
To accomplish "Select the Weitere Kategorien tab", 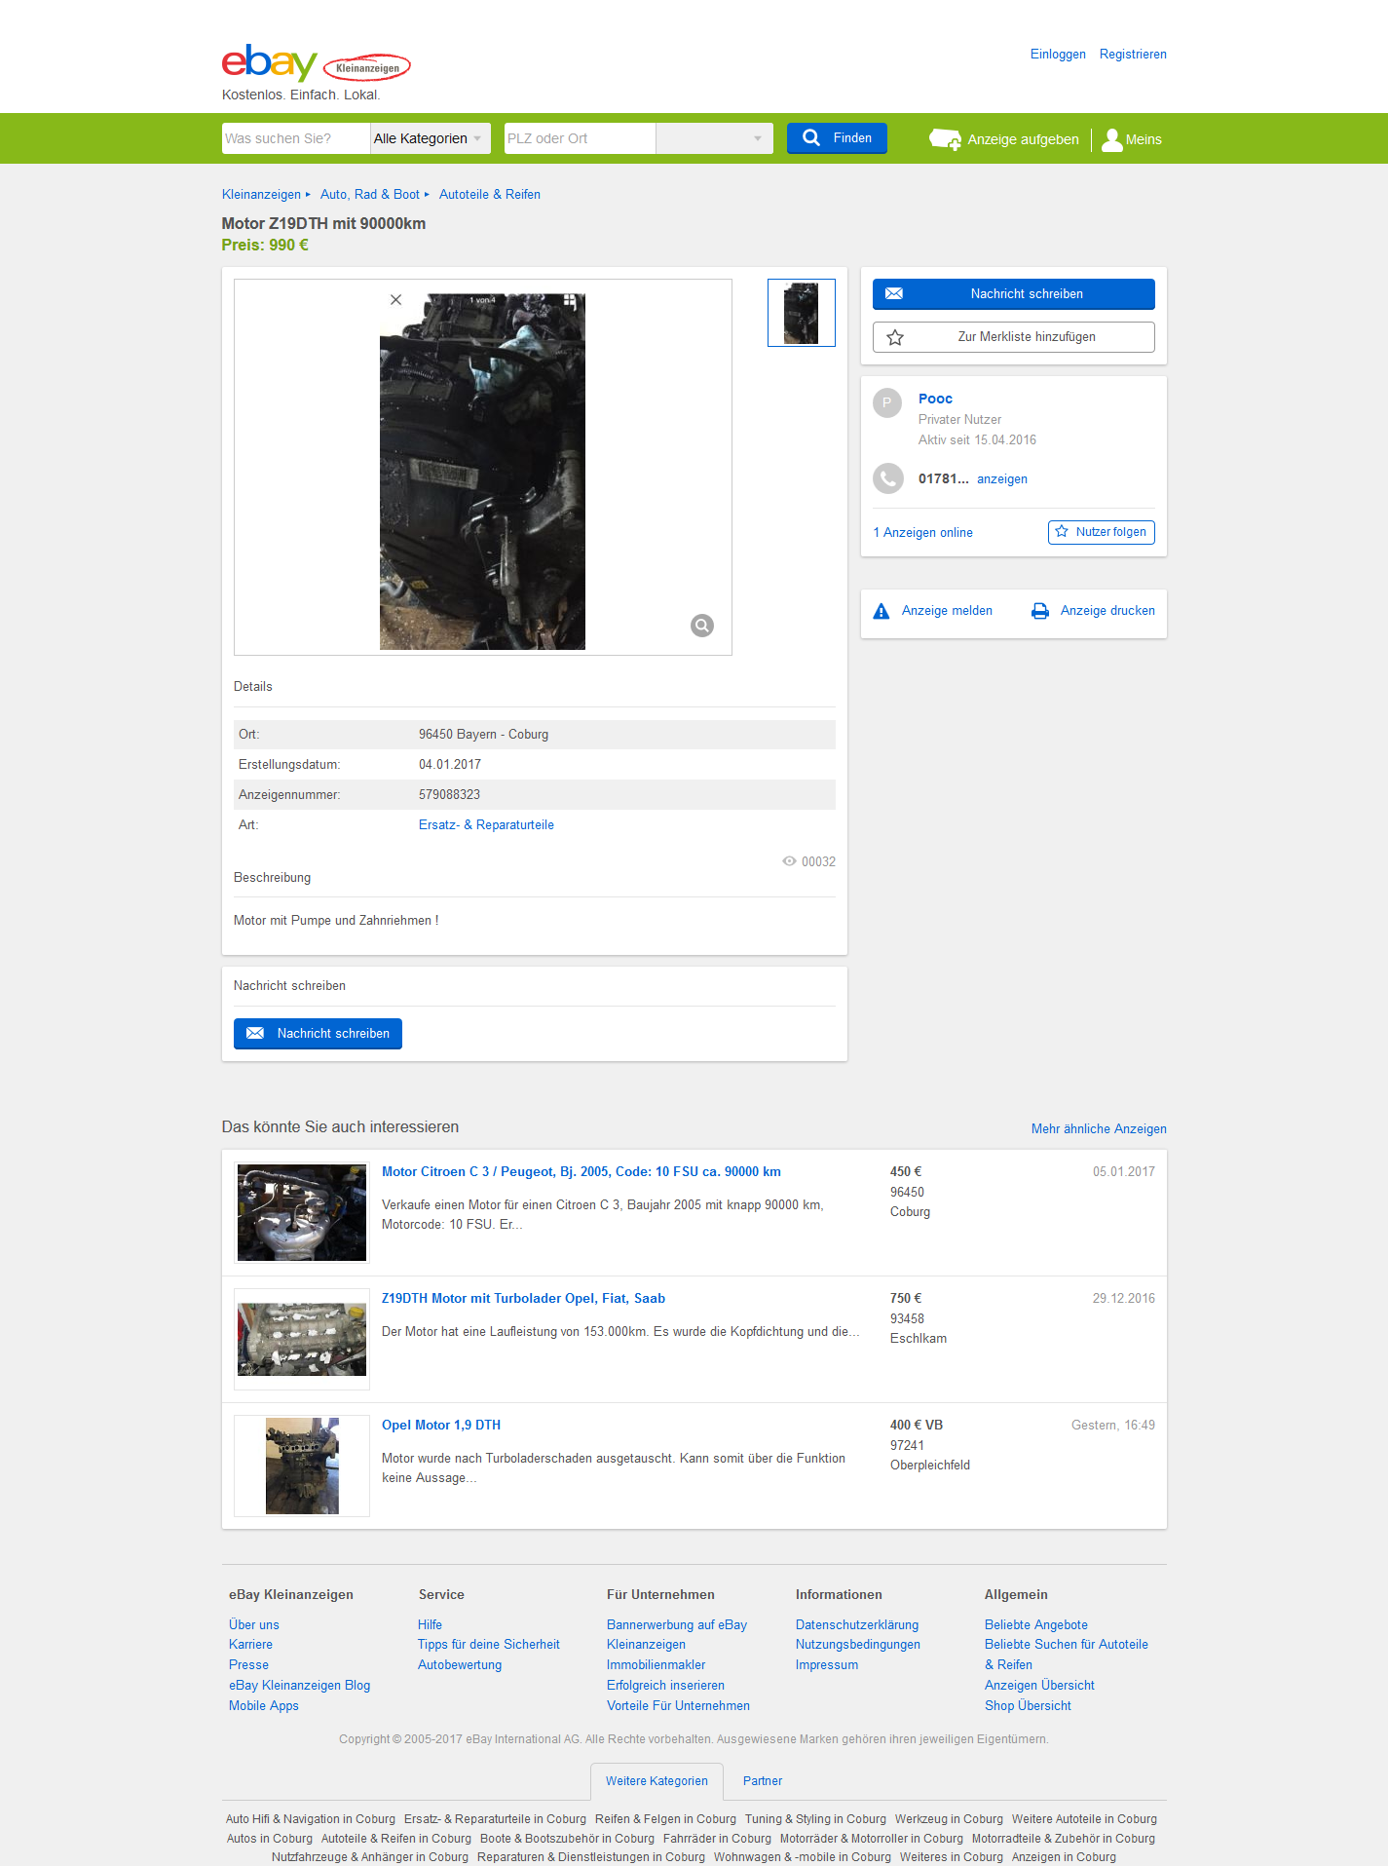I will tap(656, 1781).
